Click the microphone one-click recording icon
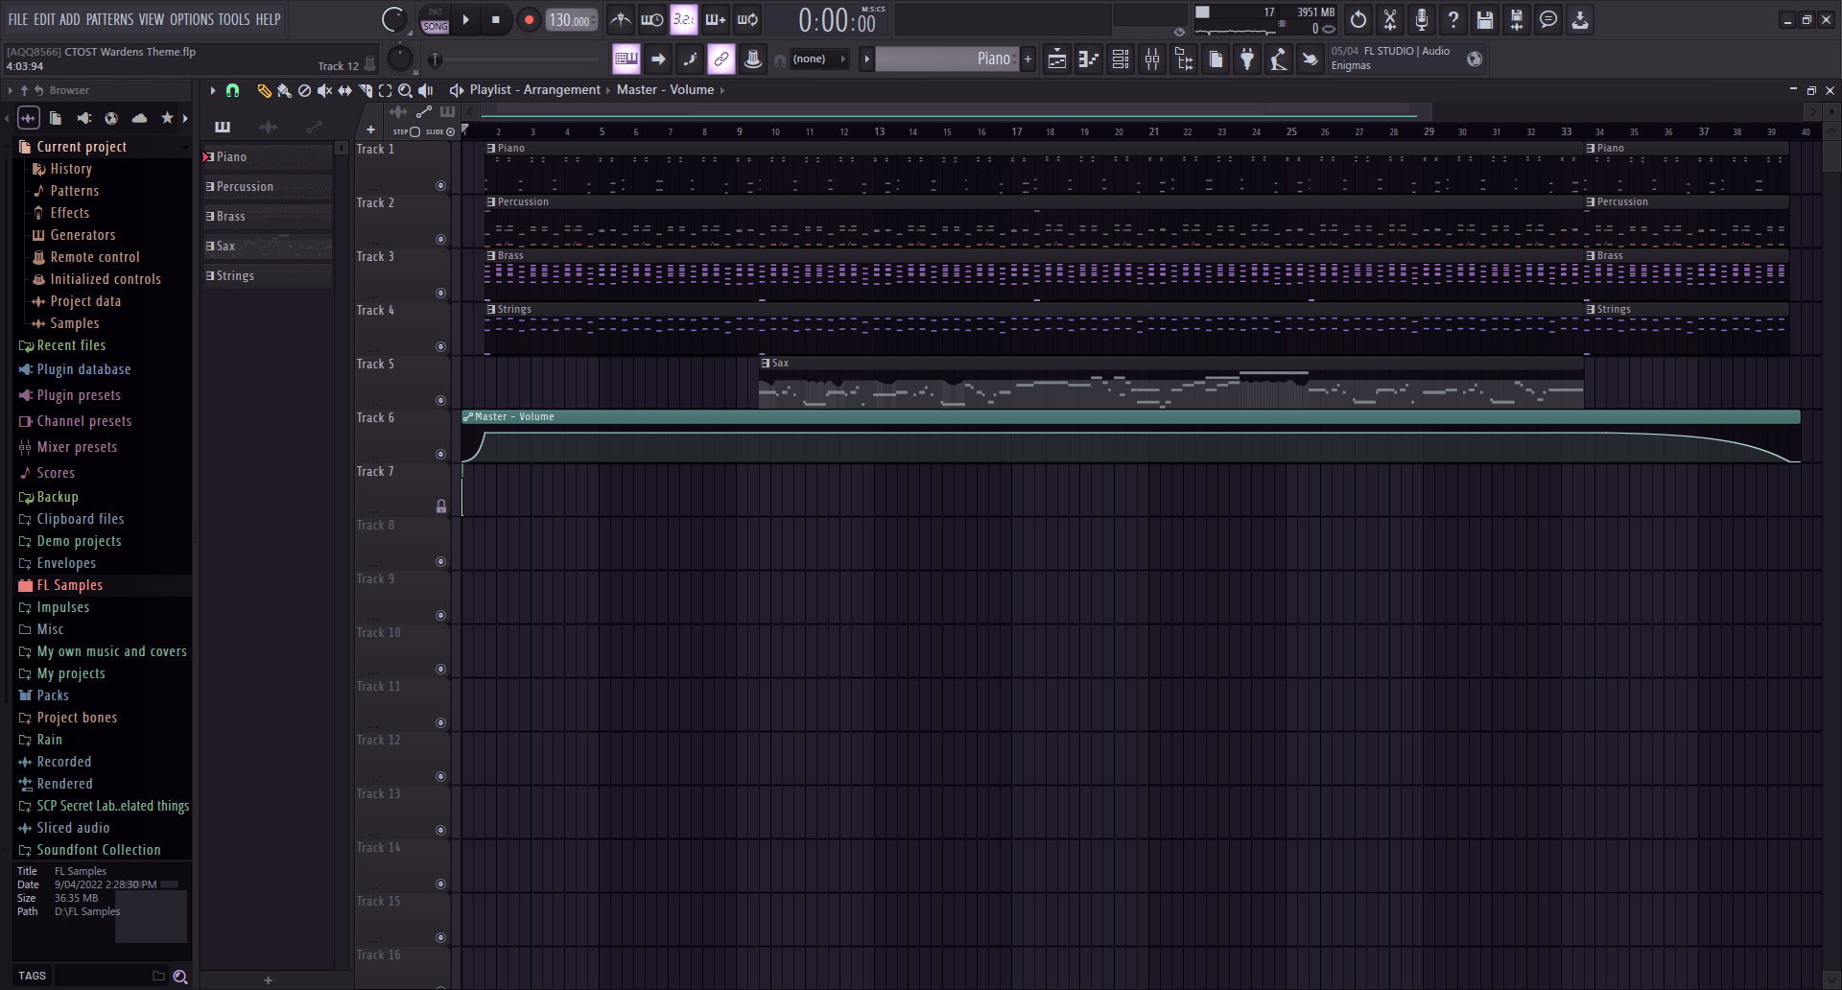 tap(1422, 19)
